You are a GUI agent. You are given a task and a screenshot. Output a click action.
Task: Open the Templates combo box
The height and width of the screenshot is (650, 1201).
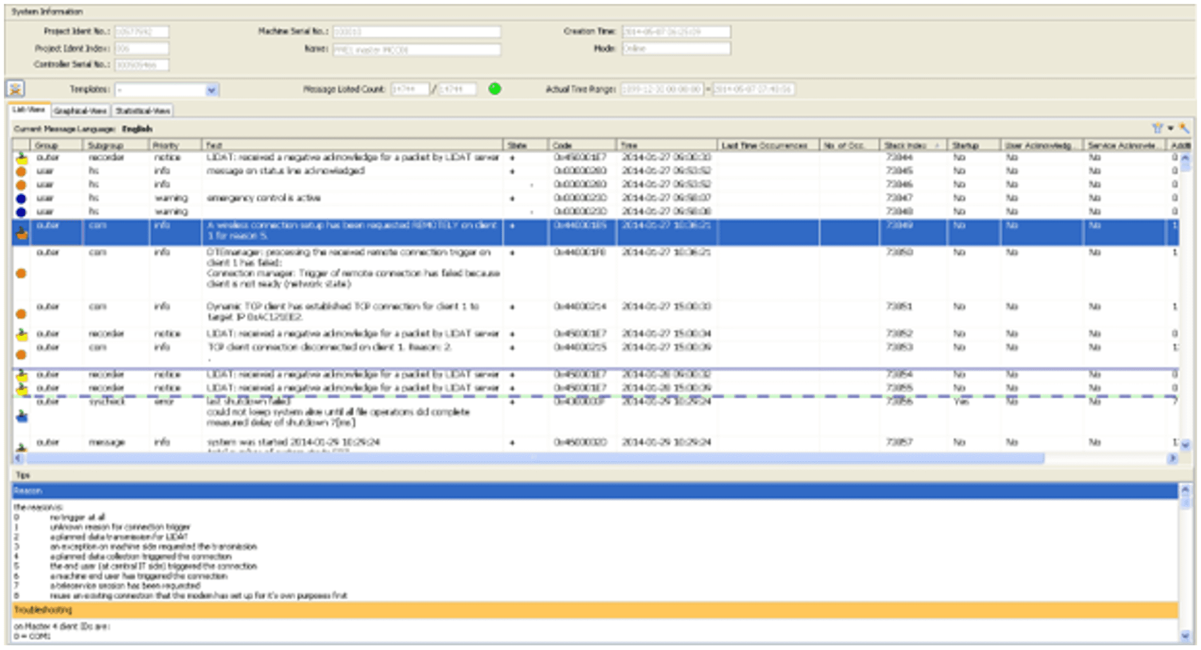click(167, 90)
